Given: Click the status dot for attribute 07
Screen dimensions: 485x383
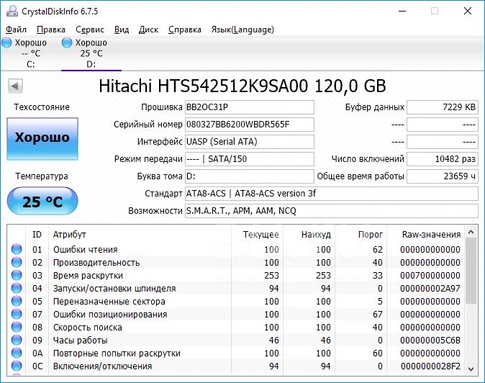Looking at the screenshot, I should [x=17, y=315].
